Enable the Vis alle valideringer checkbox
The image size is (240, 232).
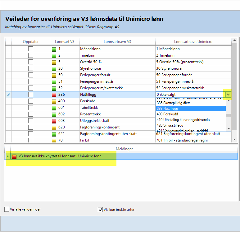tap(7, 210)
